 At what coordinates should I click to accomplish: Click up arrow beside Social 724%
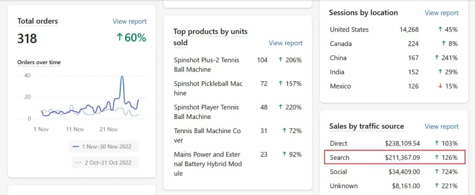coord(437,172)
